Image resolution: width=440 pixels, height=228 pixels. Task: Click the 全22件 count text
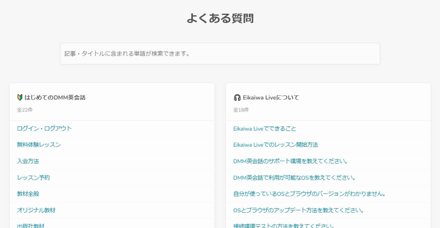tap(25, 110)
